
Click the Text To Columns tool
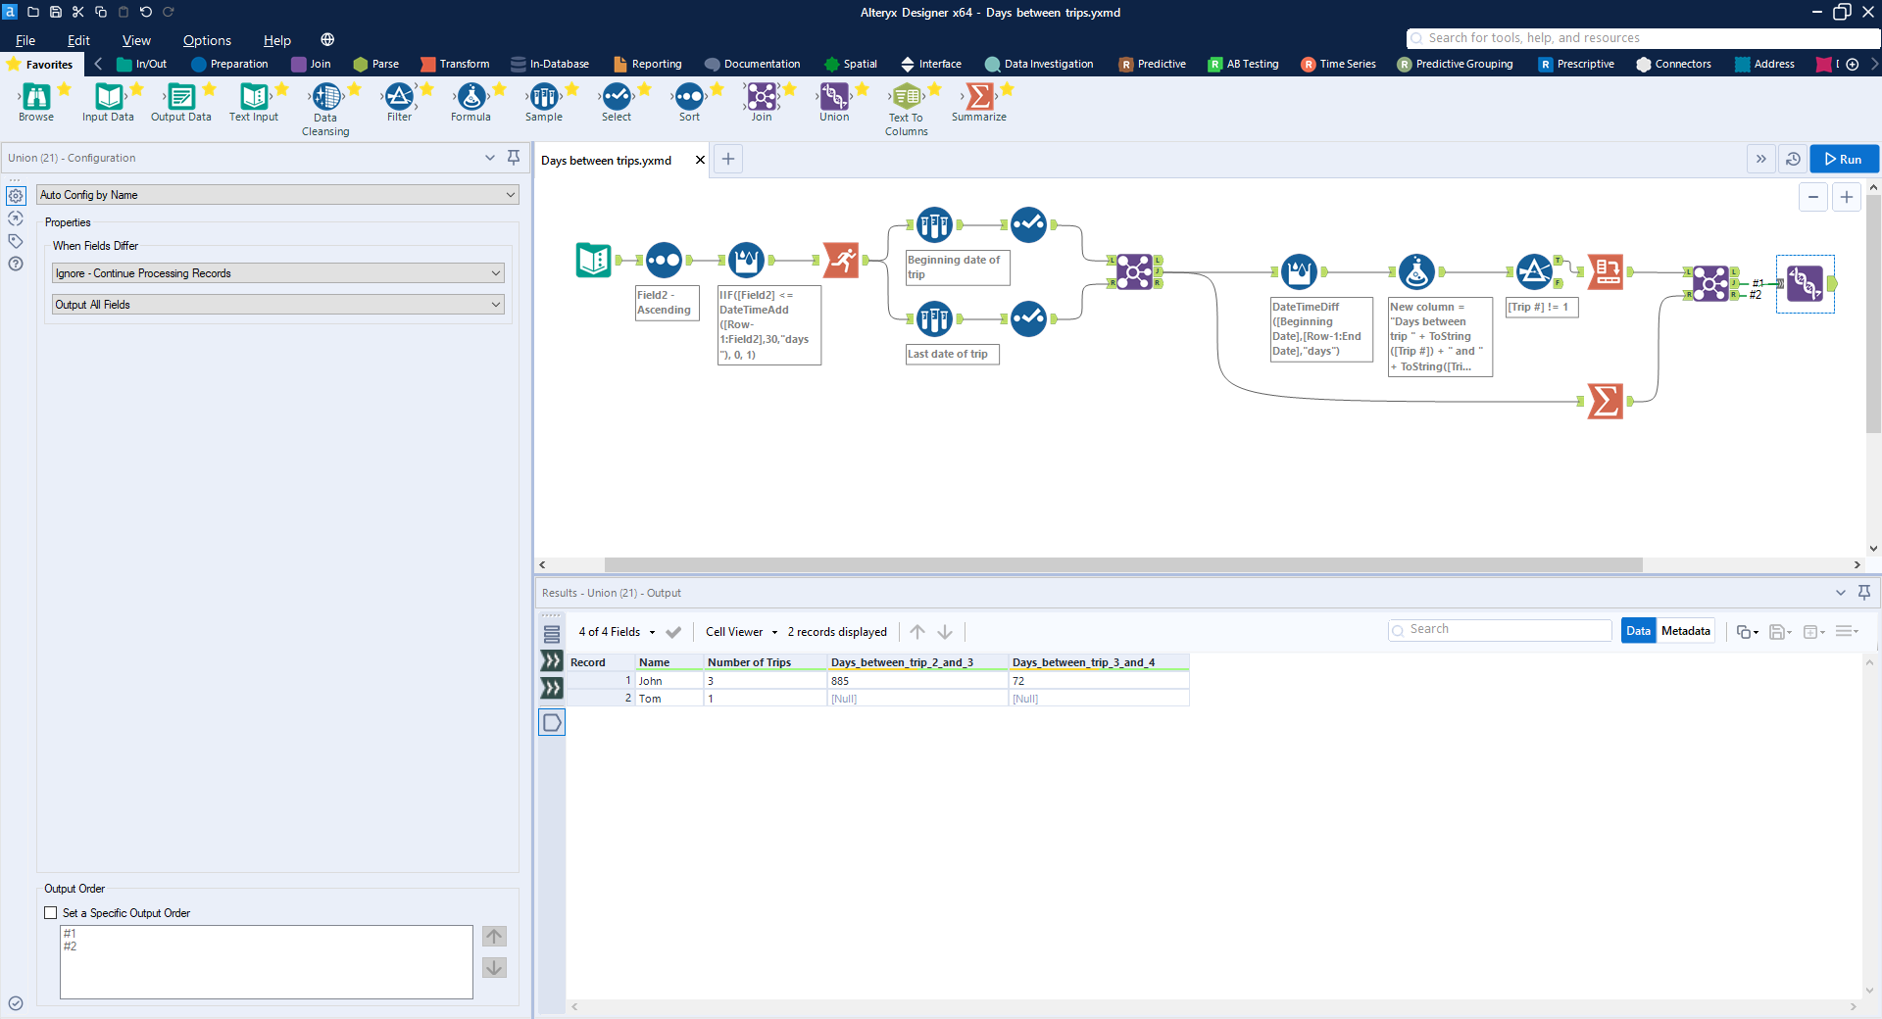(x=907, y=97)
